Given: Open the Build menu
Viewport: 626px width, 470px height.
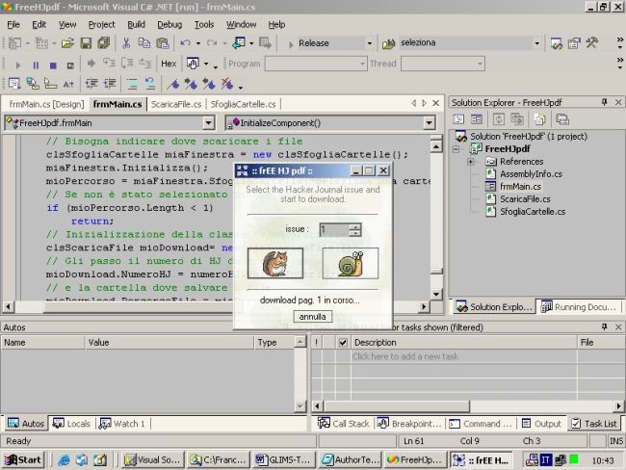Looking at the screenshot, I should coord(136,25).
